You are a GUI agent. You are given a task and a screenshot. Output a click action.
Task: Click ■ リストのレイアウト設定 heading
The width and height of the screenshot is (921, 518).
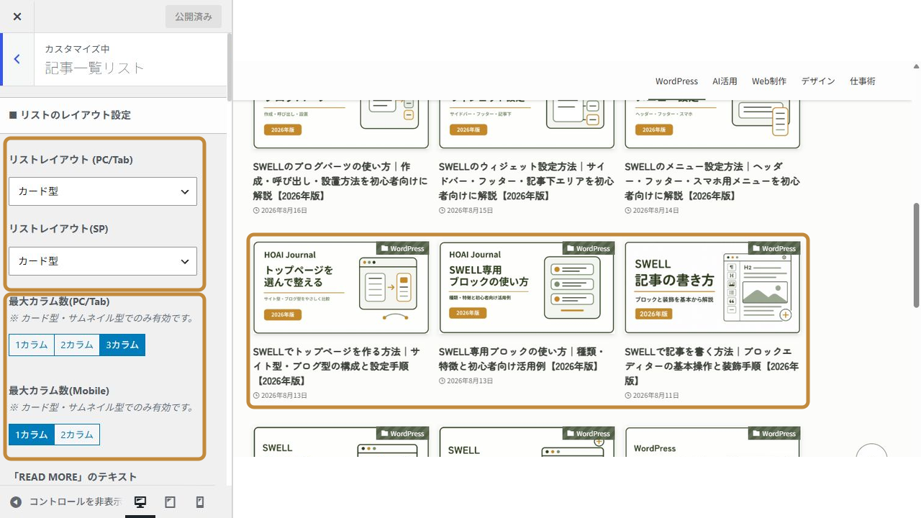[x=70, y=115]
